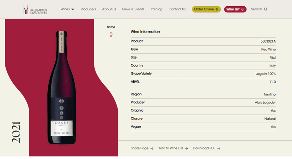Screen dimensions: 292x159
Task: Download the PDF via Download PDF link
Action: [204, 148]
